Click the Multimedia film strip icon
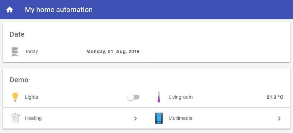The image size is (293, 133). 159,118
